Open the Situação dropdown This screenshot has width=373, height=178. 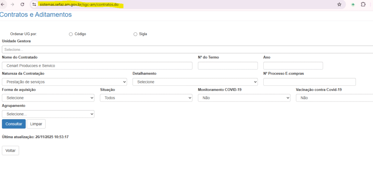pos(146,98)
